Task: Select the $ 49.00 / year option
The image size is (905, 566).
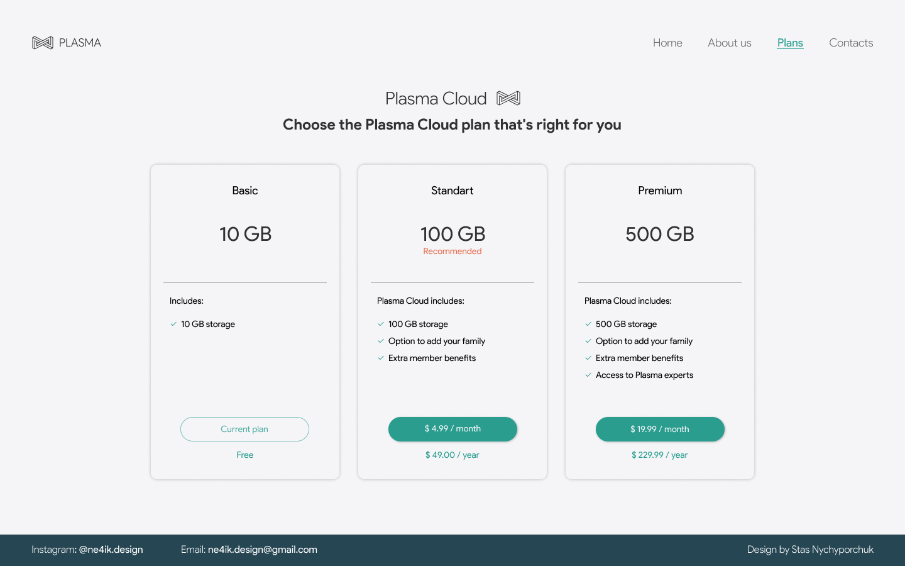Action: 452,455
